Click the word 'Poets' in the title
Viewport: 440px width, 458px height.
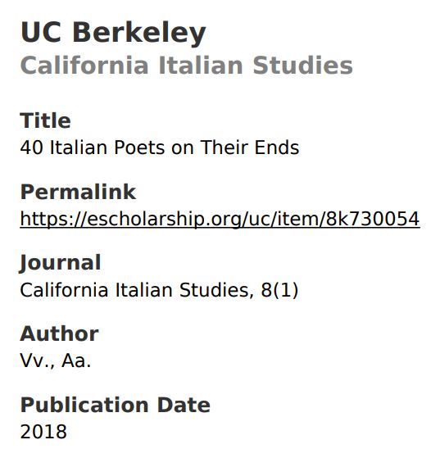pos(139,147)
